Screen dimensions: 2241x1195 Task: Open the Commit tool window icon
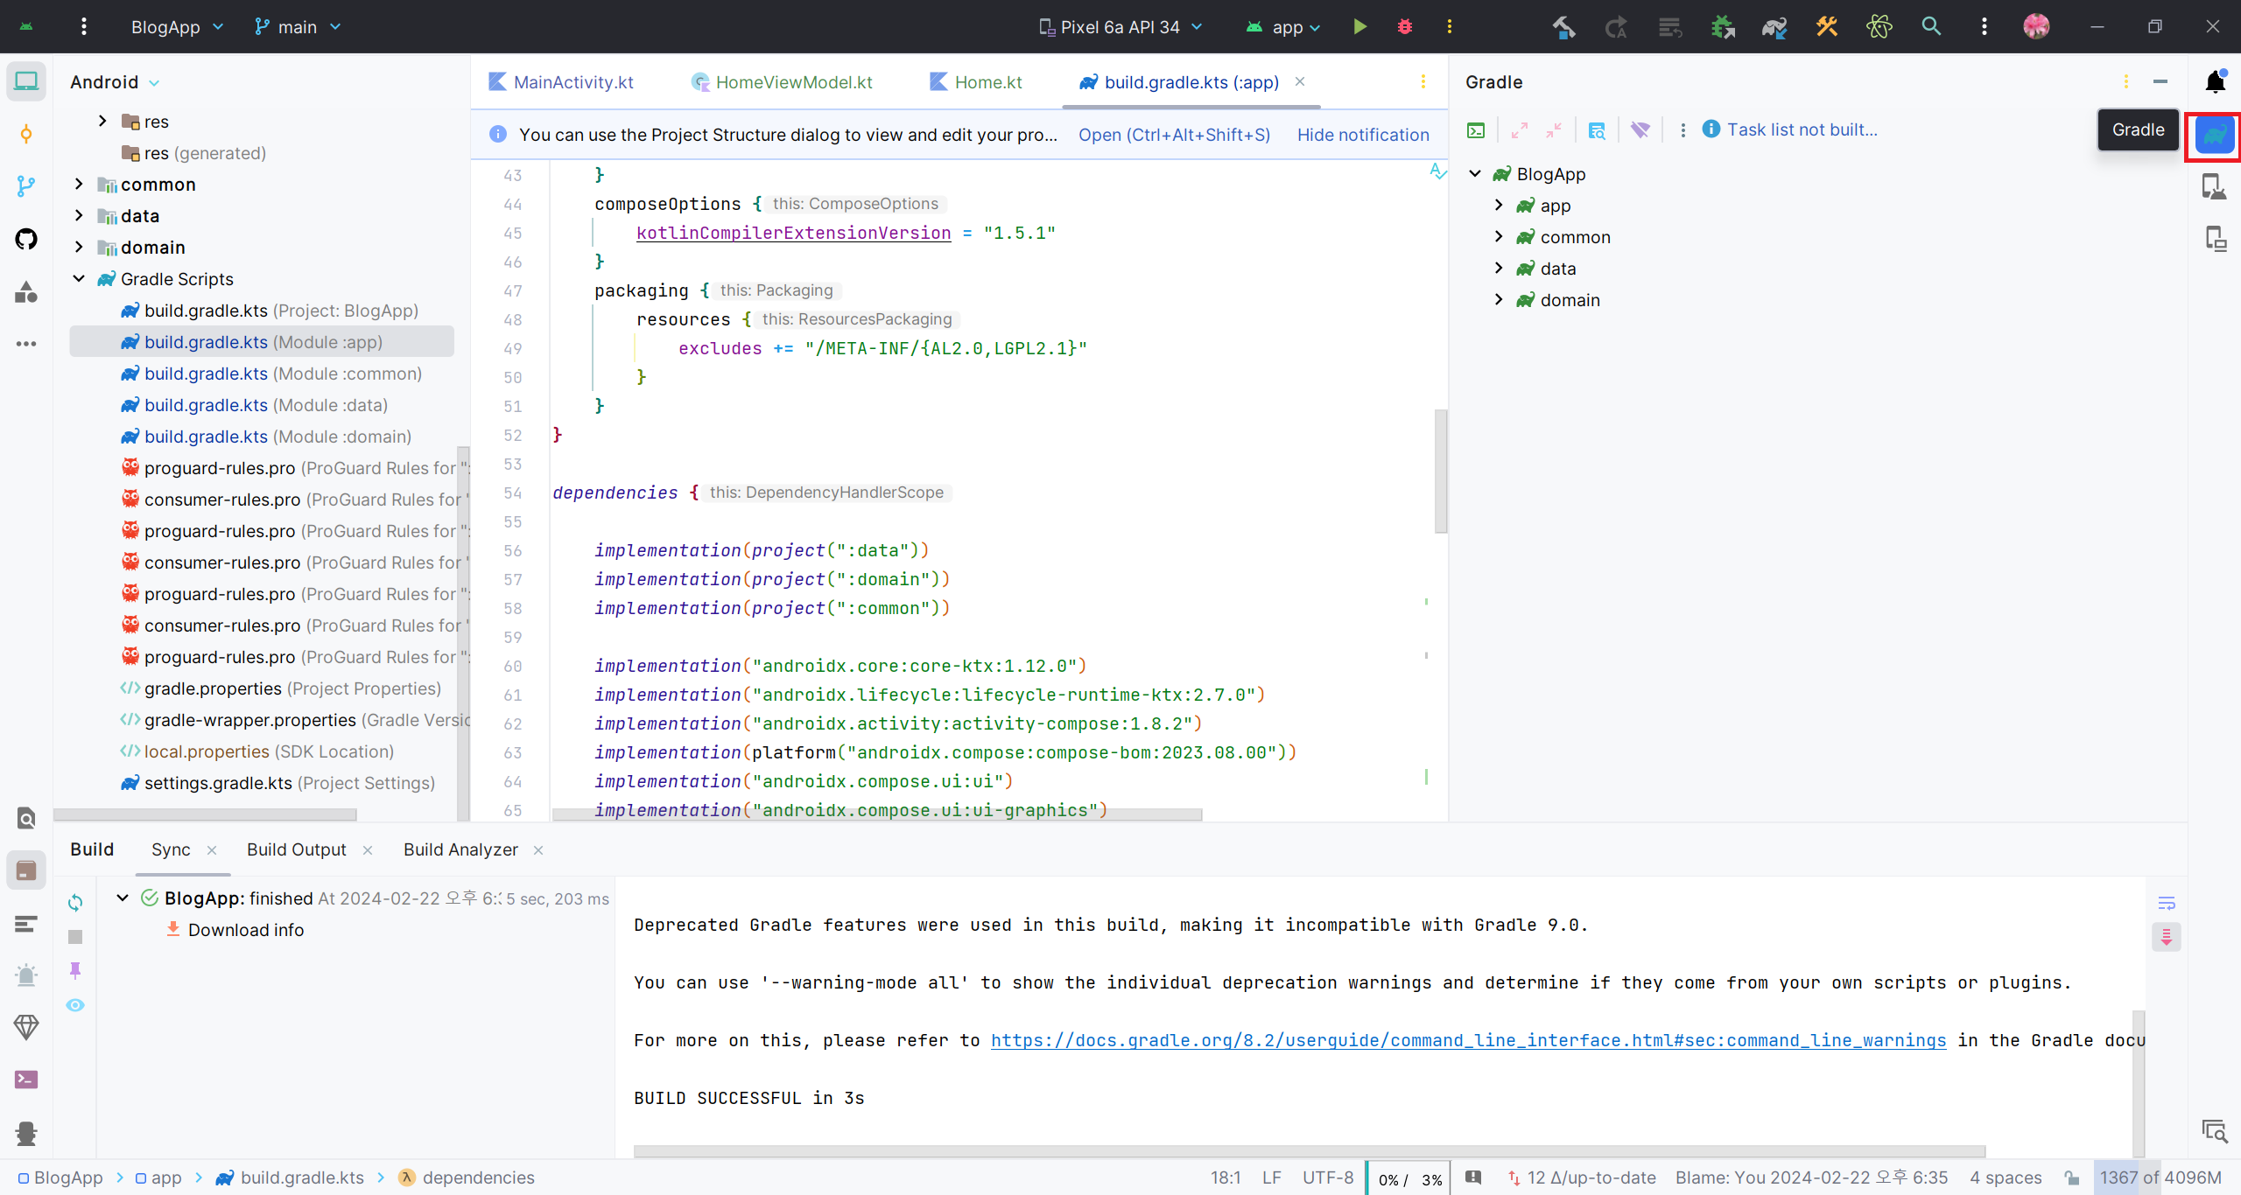(x=26, y=134)
